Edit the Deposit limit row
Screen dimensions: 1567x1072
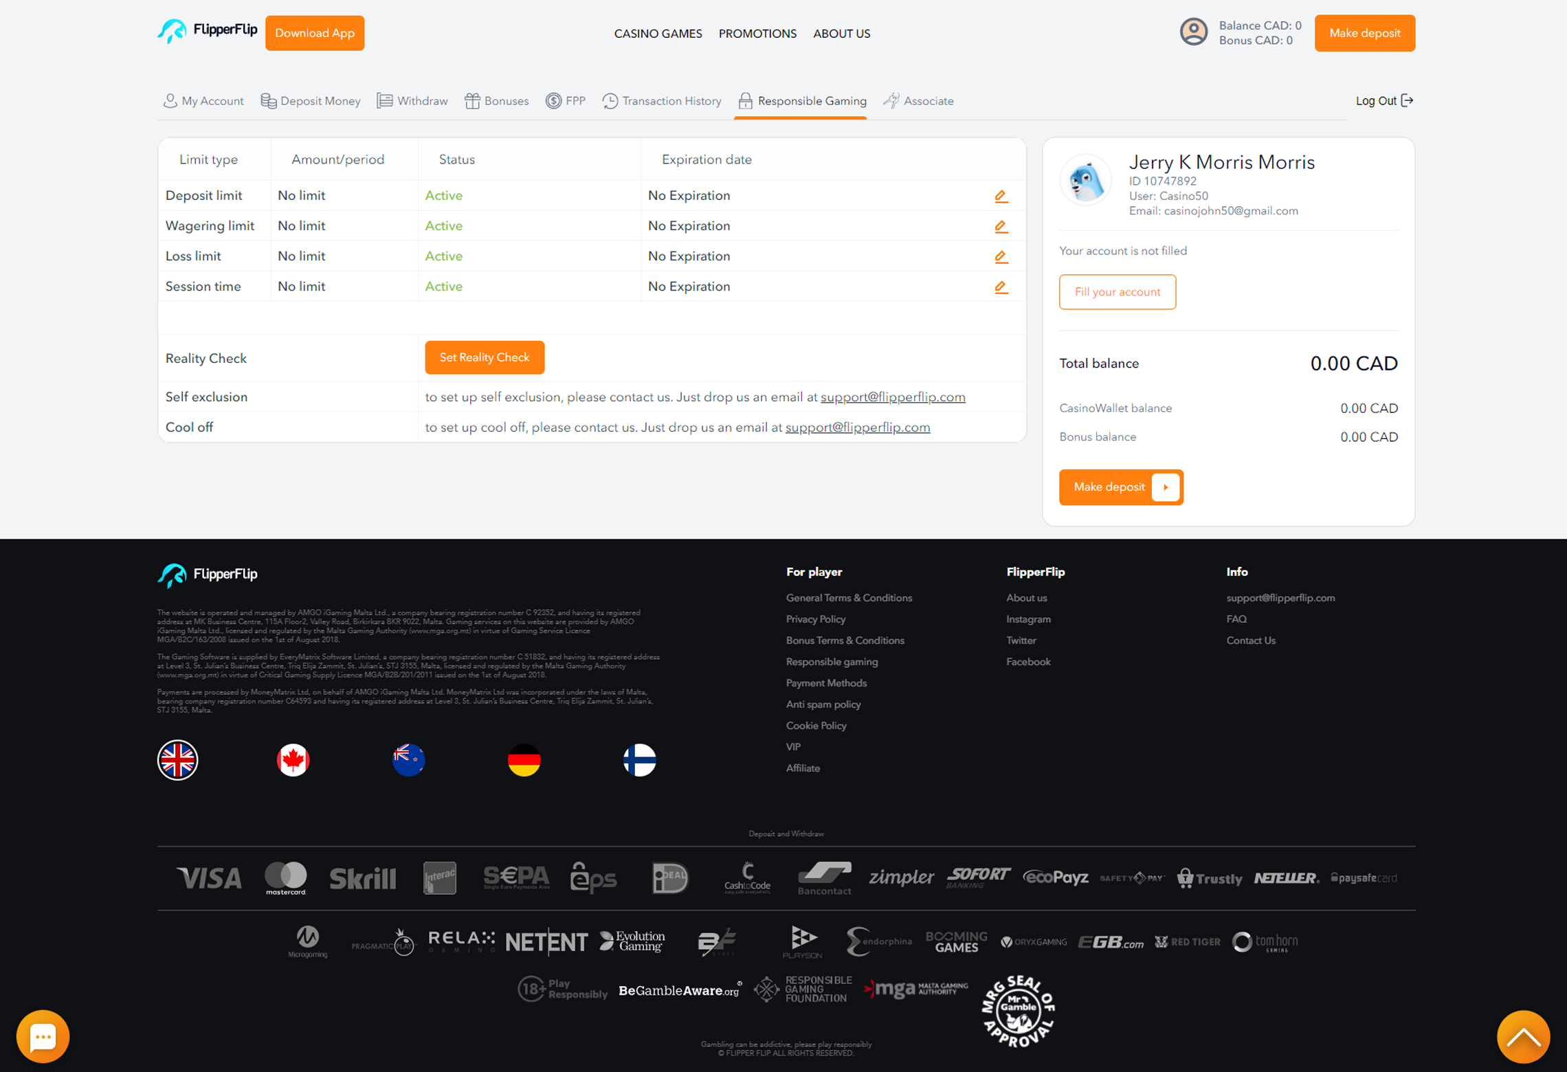[x=1001, y=197]
